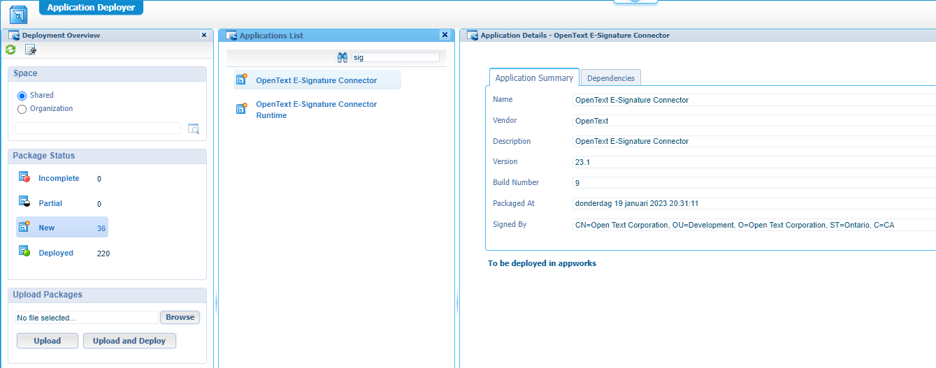Viewport: 936px width, 368px height.
Task: Click the Deployed package status icon
Action: coord(24,252)
